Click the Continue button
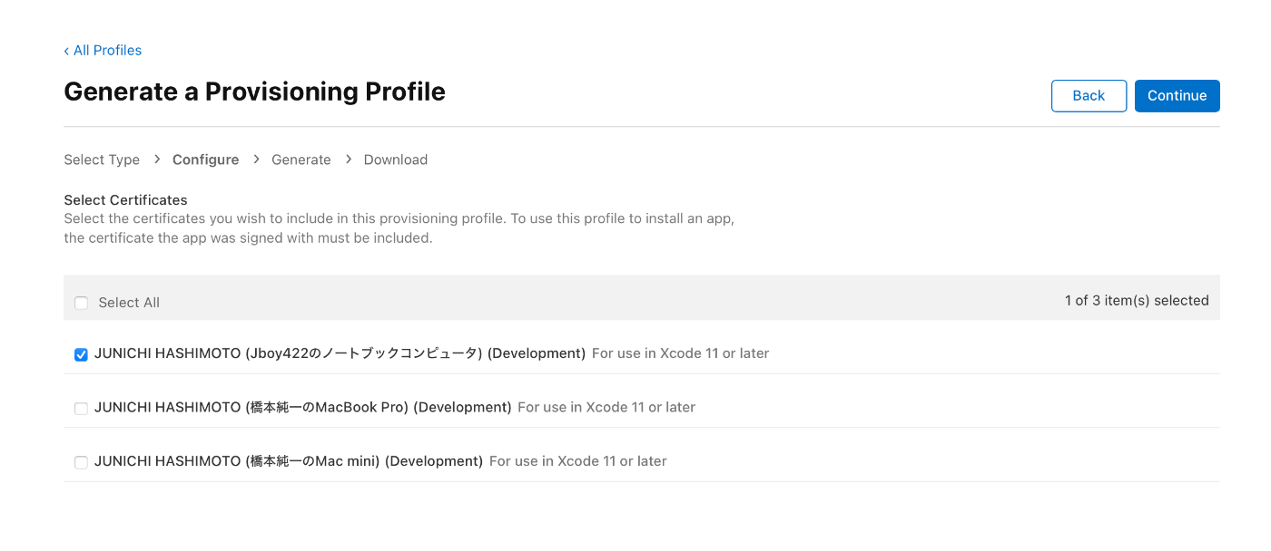The image size is (1271, 551). point(1177,96)
